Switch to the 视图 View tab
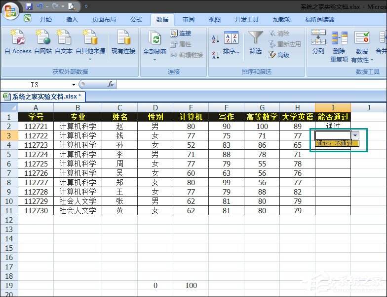Screen dimensions: 387x297 coord(214,20)
